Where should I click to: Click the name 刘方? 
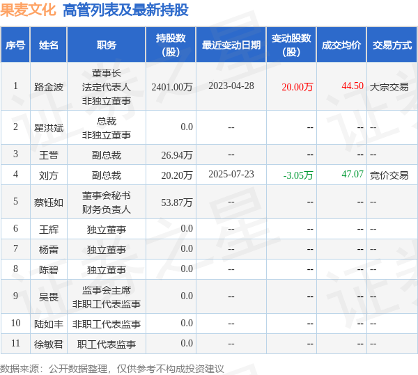pyautogui.click(x=49, y=175)
